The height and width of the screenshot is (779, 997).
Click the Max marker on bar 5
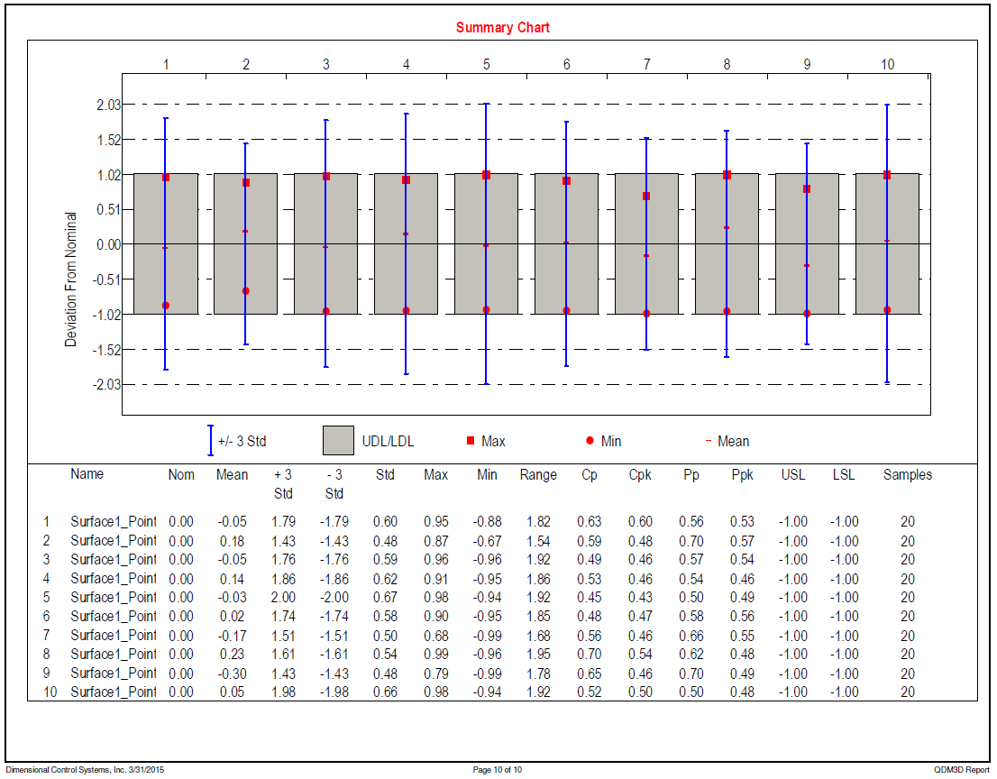pos(485,175)
